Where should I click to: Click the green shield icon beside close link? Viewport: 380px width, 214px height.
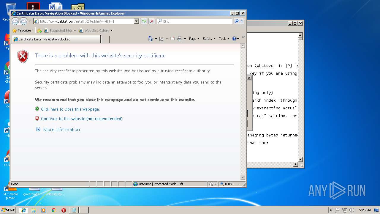point(37,109)
